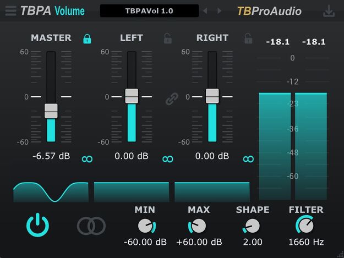
Task: Click the TBPA Volume title
Action: pyautogui.click(x=52, y=11)
